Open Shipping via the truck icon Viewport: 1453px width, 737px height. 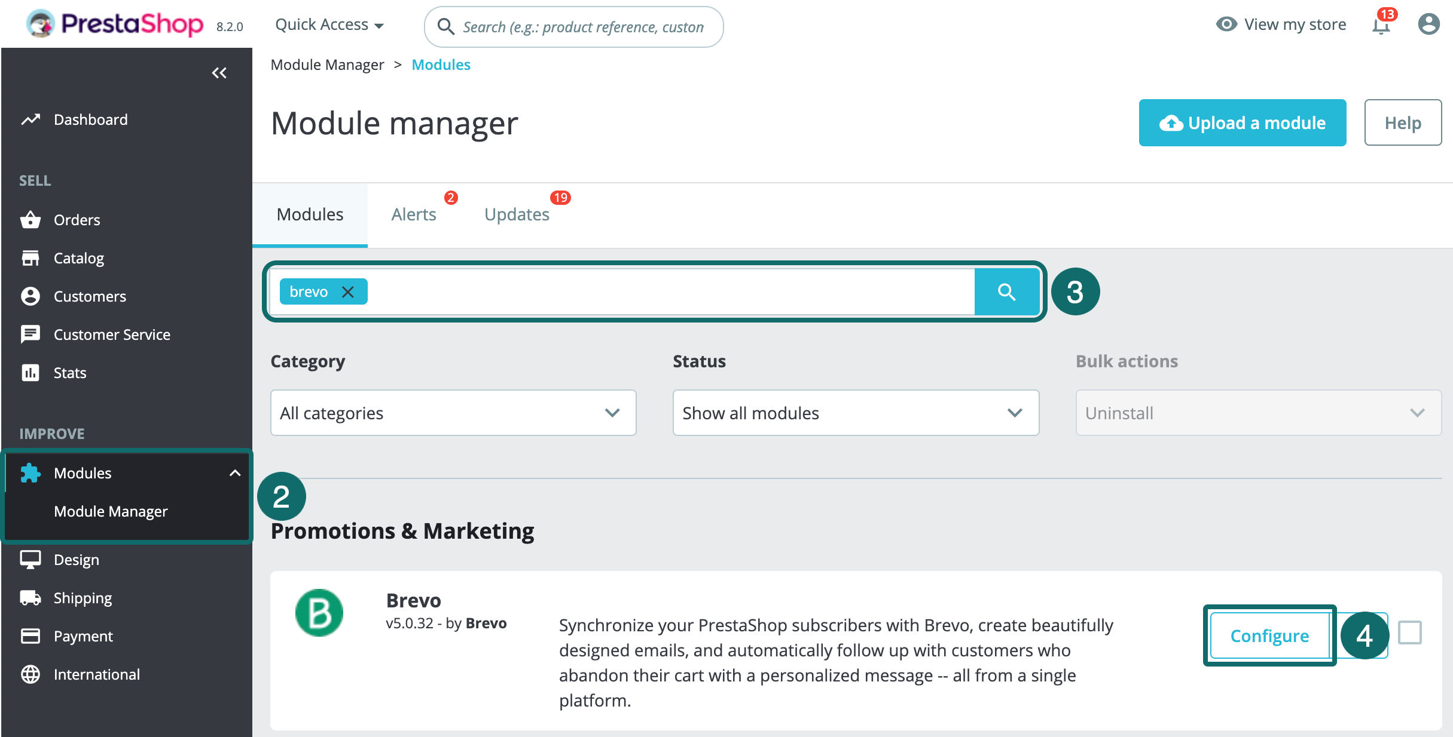coord(30,597)
